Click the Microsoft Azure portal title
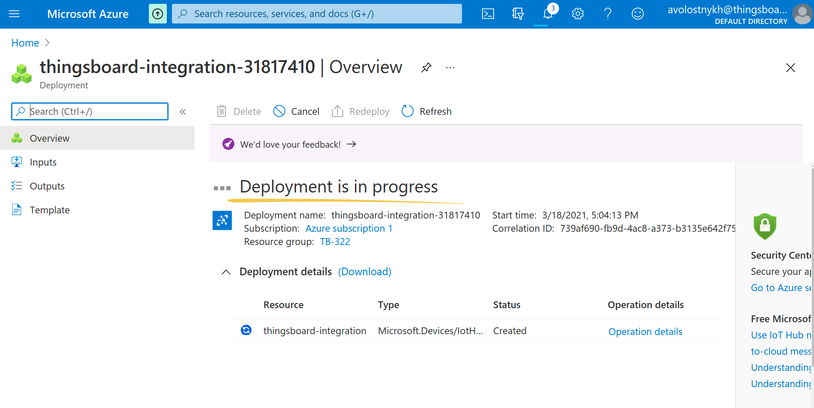814x408 pixels. tap(88, 14)
